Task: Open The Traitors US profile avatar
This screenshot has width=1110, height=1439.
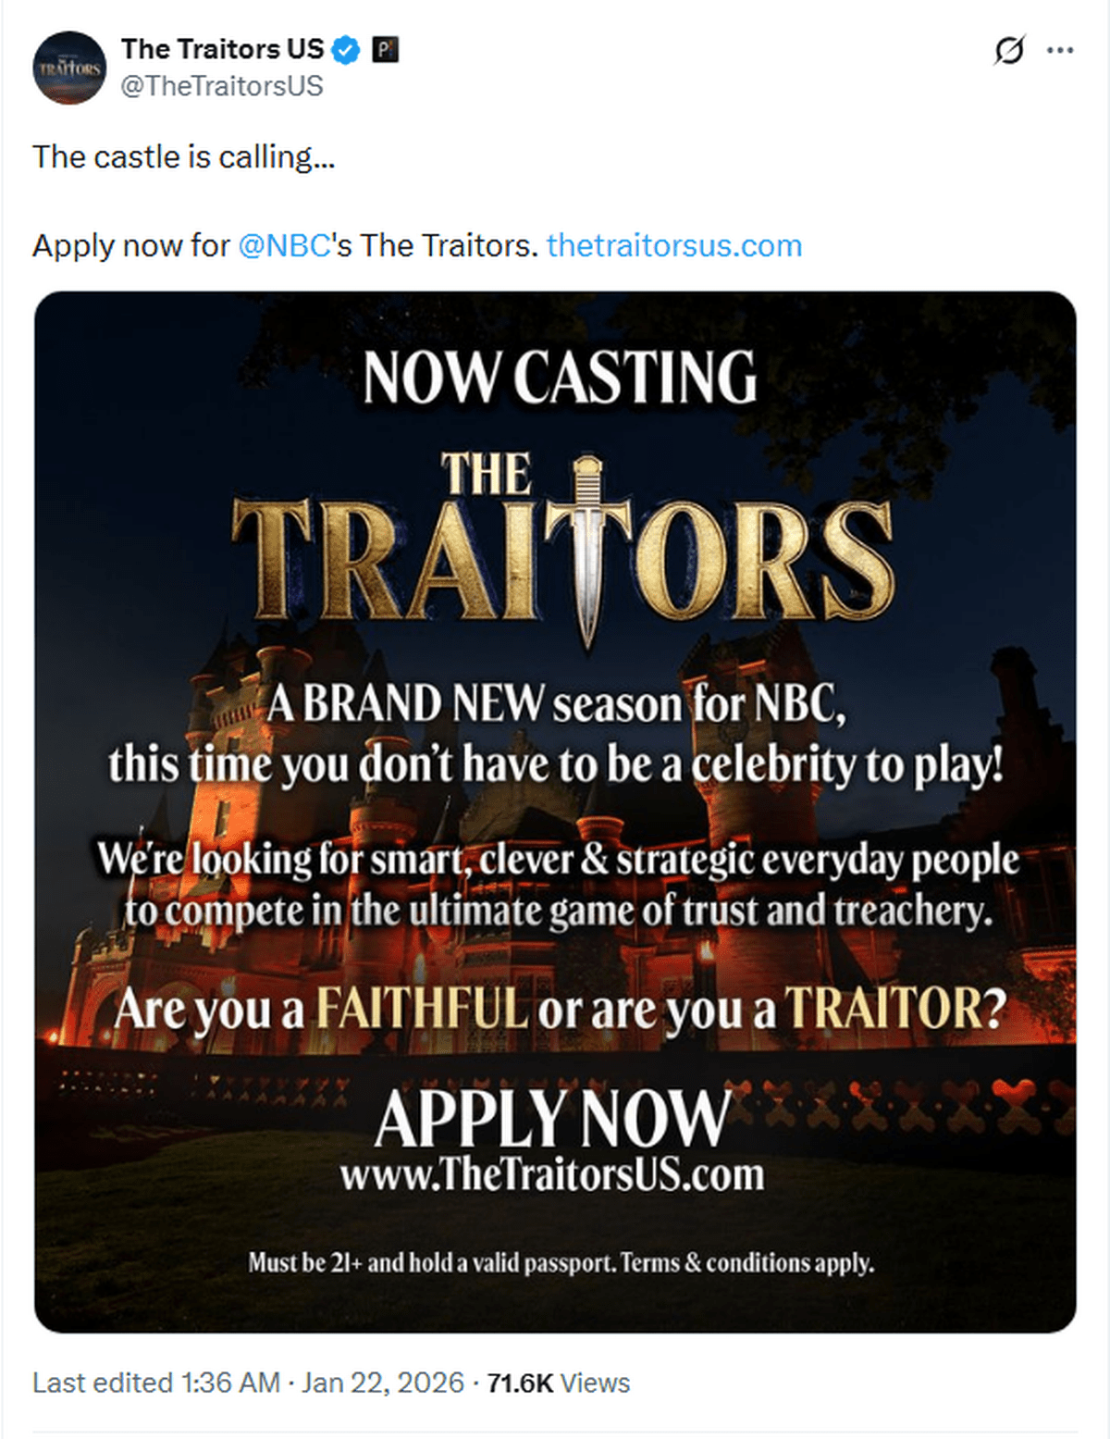Action: [x=69, y=68]
